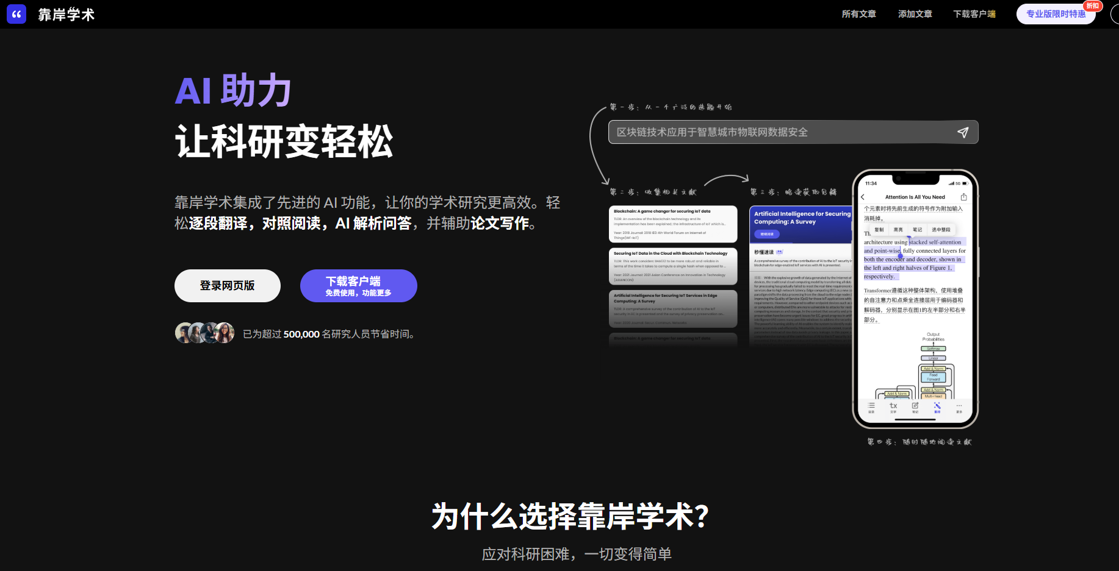Screen dimensions: 1119x571
Task: Click the 为什么选择靠岸学术? section heading
Action: (x=570, y=517)
